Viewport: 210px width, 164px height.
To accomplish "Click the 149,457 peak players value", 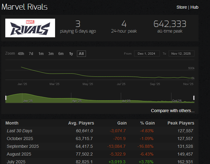I will point(185,154).
